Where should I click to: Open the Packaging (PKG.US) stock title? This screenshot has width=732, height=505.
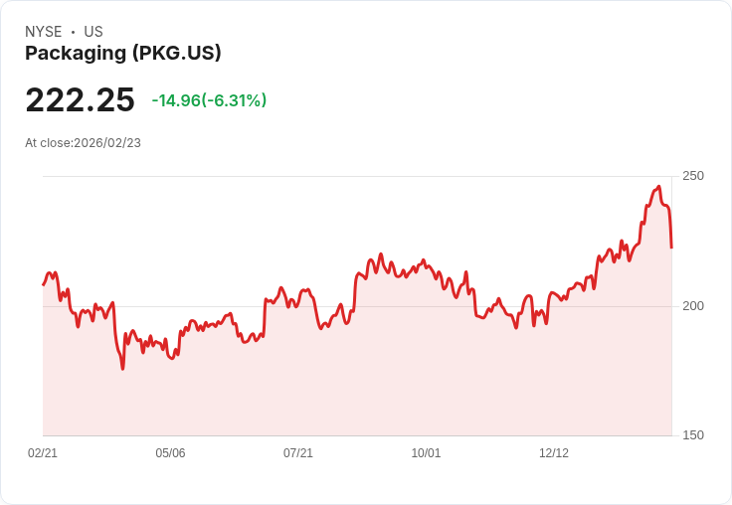tap(123, 53)
